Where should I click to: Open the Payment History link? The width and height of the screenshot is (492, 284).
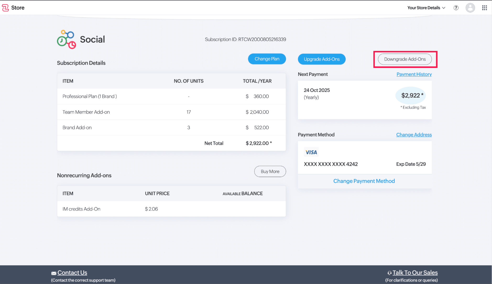point(414,74)
